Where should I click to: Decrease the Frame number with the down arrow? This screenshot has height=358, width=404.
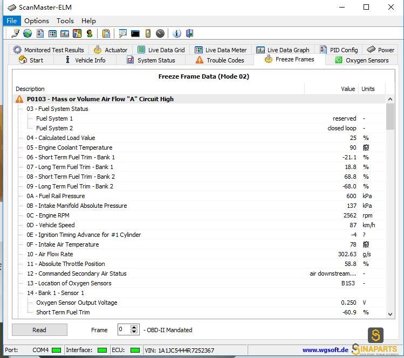point(134,332)
